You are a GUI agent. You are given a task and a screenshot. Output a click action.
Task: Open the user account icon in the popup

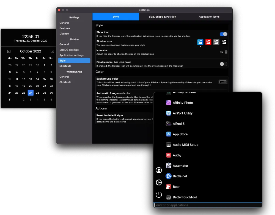[x=159, y=170]
